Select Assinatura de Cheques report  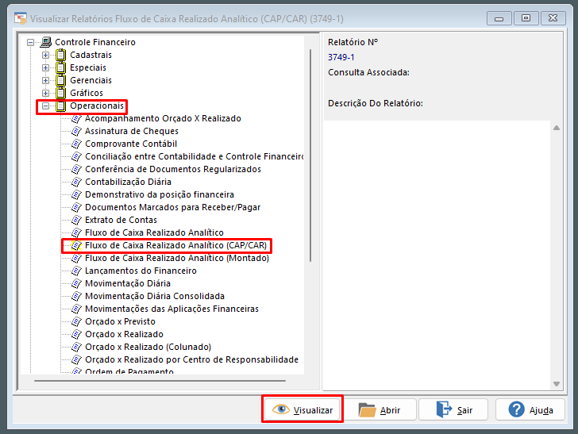(x=132, y=131)
